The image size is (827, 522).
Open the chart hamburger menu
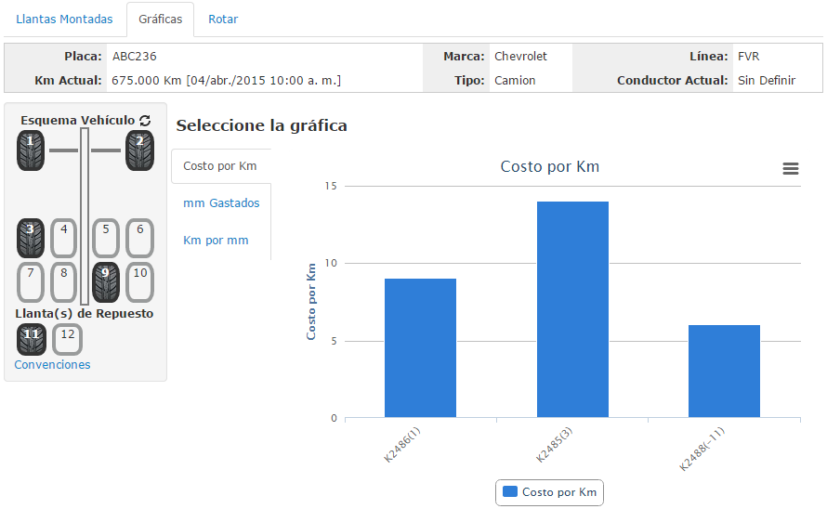pyautogui.click(x=791, y=168)
